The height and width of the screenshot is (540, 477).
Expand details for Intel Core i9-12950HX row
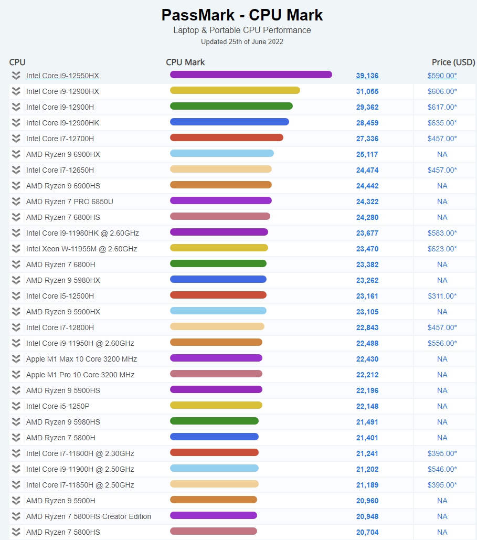(x=16, y=76)
